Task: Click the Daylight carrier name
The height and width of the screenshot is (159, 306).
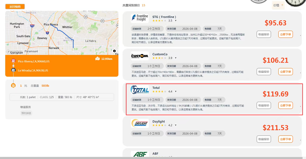Action: point(159,121)
